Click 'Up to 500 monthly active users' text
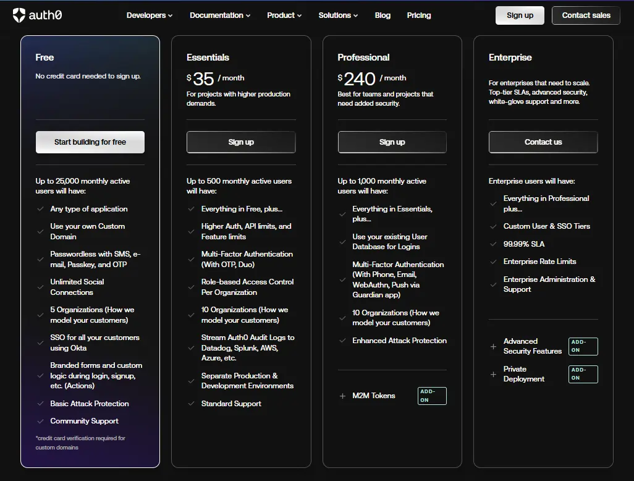634x481 pixels. pos(239,186)
